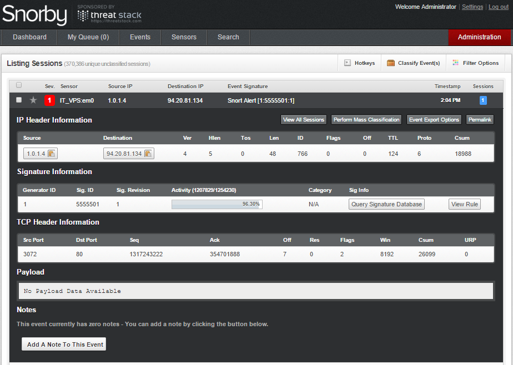This screenshot has height=365, width=513.
Task: Click Add A Note To This Event
Action: (64, 344)
